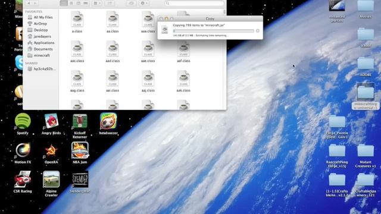
Task: Select the Movies desktop folder
Action: pyautogui.click(x=366, y=6)
